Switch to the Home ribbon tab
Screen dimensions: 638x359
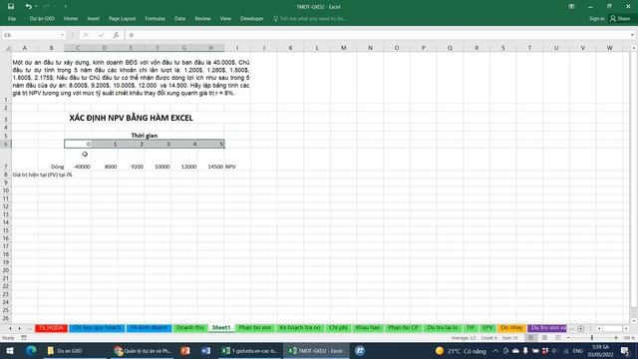(71, 19)
